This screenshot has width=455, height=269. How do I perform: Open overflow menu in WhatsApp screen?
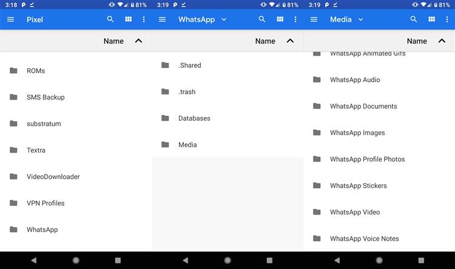click(x=295, y=19)
